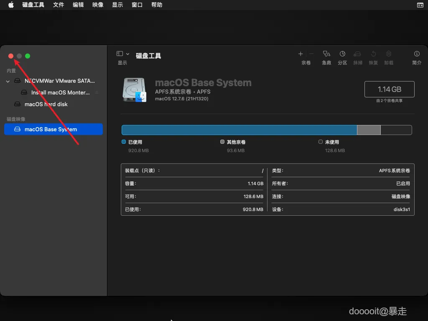Click the dark unused segment of usage bar
The height and width of the screenshot is (321, 428).
[396, 130]
